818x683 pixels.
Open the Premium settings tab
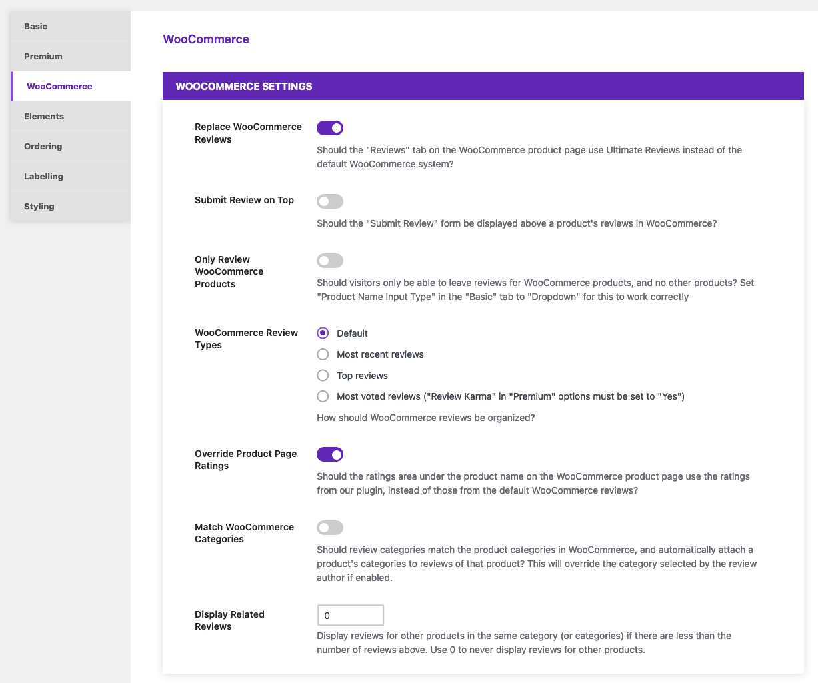point(71,57)
